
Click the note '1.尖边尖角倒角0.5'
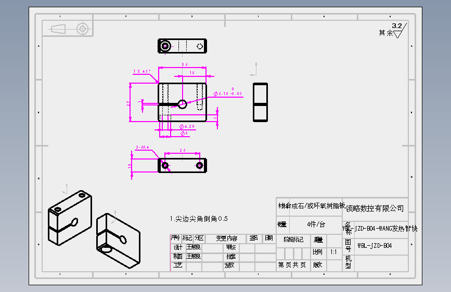199,219
